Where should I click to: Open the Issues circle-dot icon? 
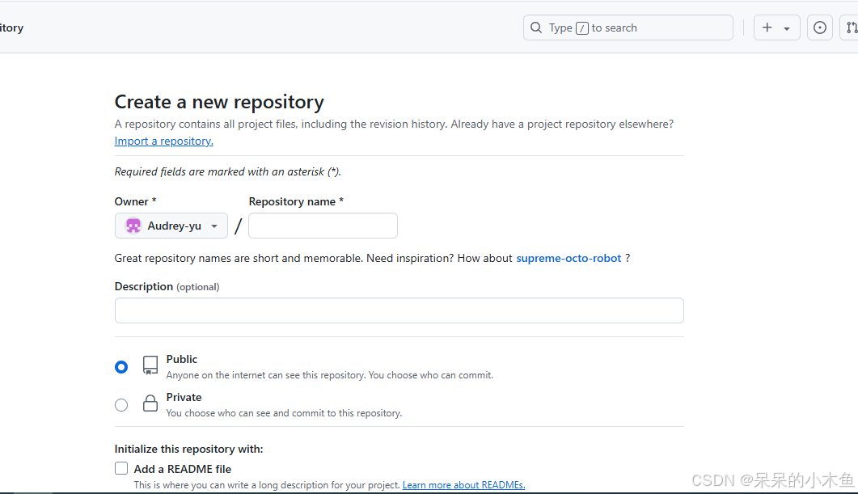[x=820, y=27]
